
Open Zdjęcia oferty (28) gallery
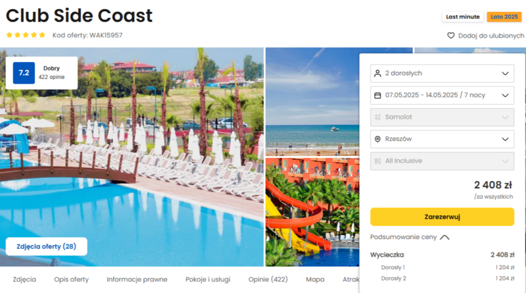(x=46, y=246)
